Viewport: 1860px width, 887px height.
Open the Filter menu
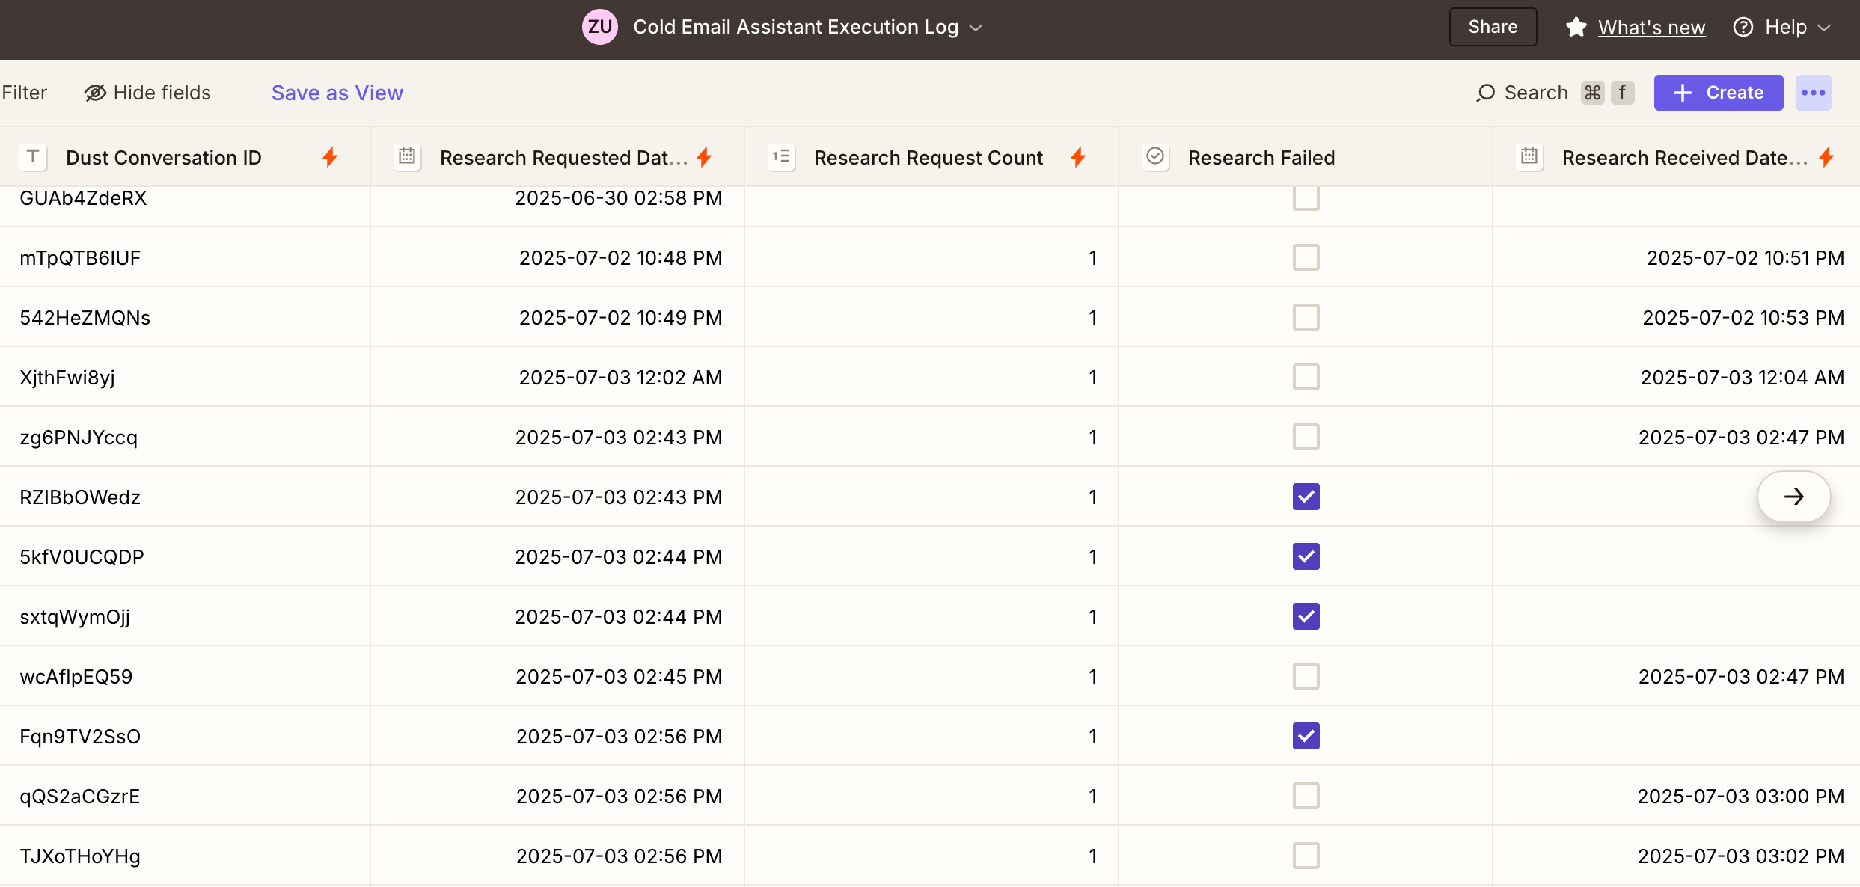pos(24,93)
